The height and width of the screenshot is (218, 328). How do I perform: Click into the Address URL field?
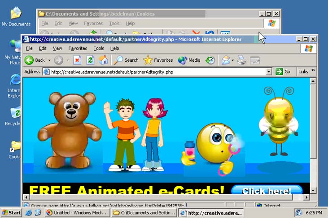pyautogui.click(x=157, y=72)
